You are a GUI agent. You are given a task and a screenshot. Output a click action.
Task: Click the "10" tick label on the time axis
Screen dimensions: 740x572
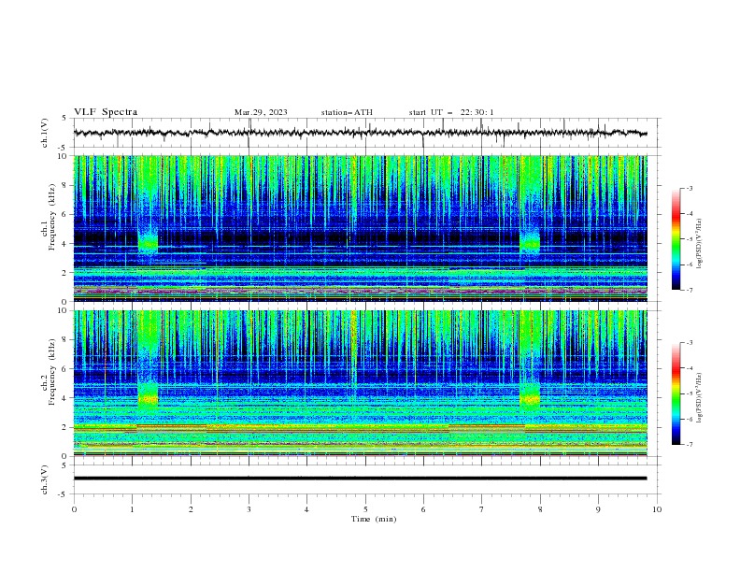point(657,509)
